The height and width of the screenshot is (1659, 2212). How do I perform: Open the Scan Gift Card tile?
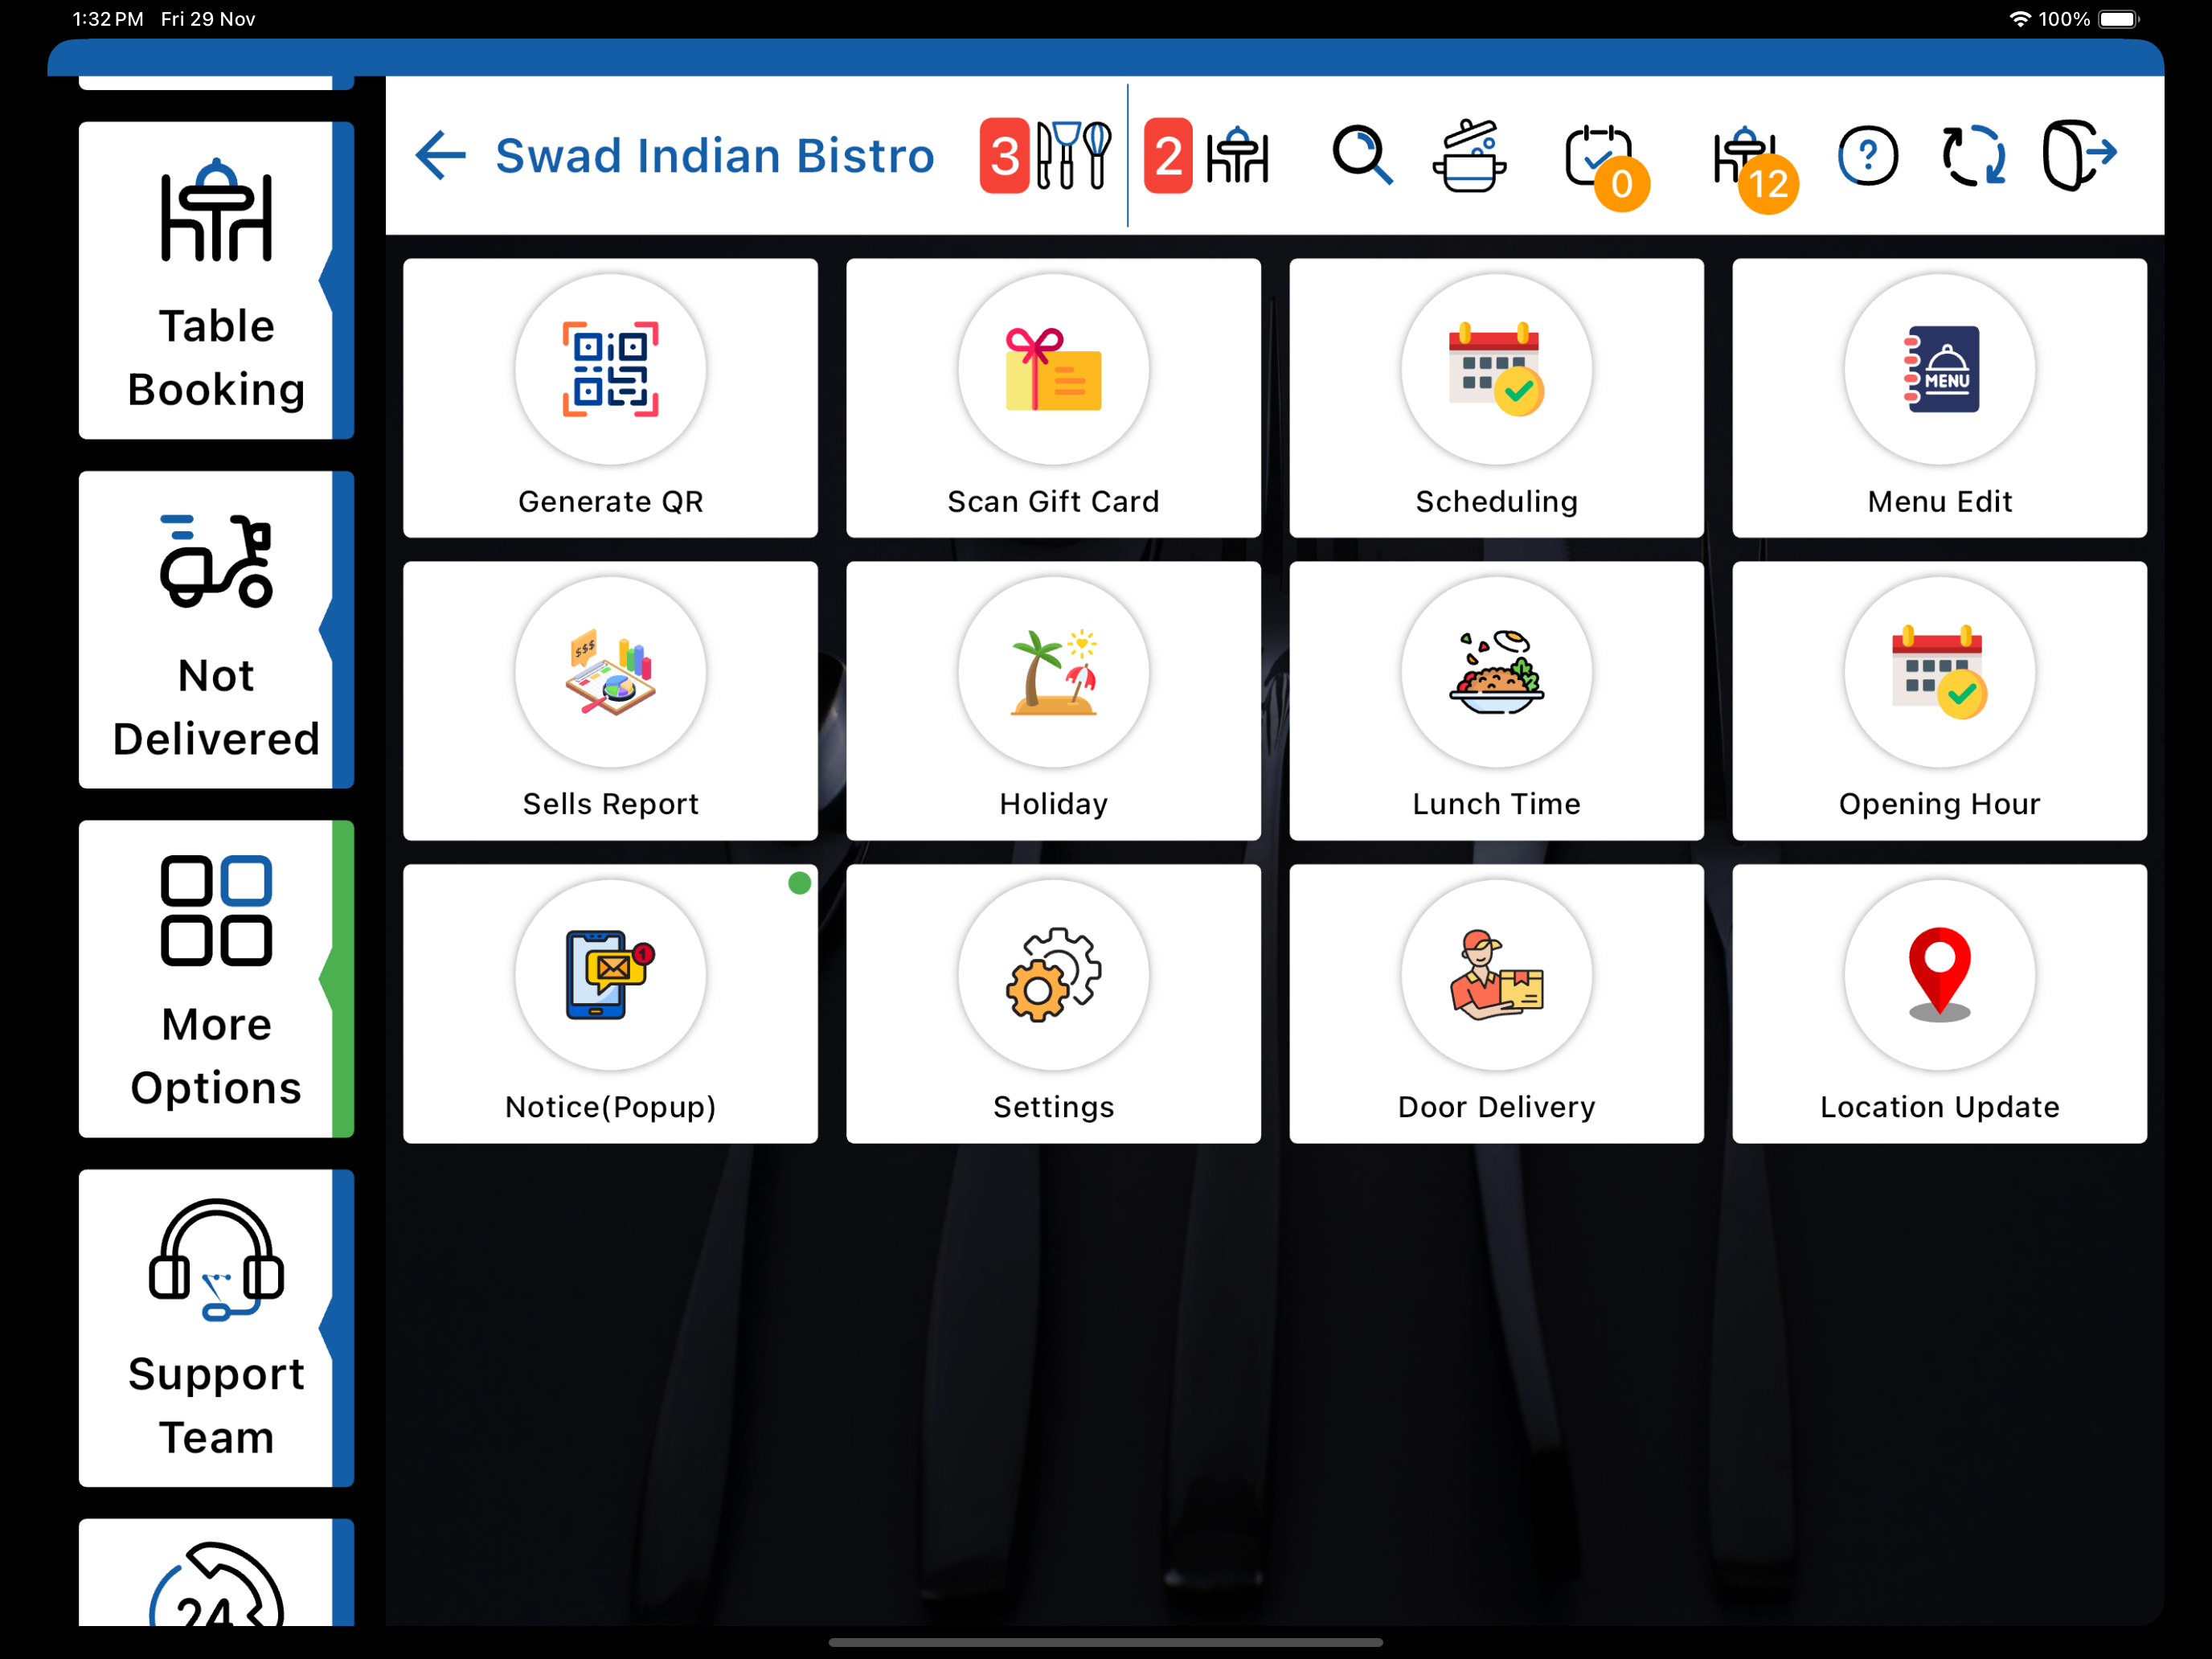(1053, 398)
